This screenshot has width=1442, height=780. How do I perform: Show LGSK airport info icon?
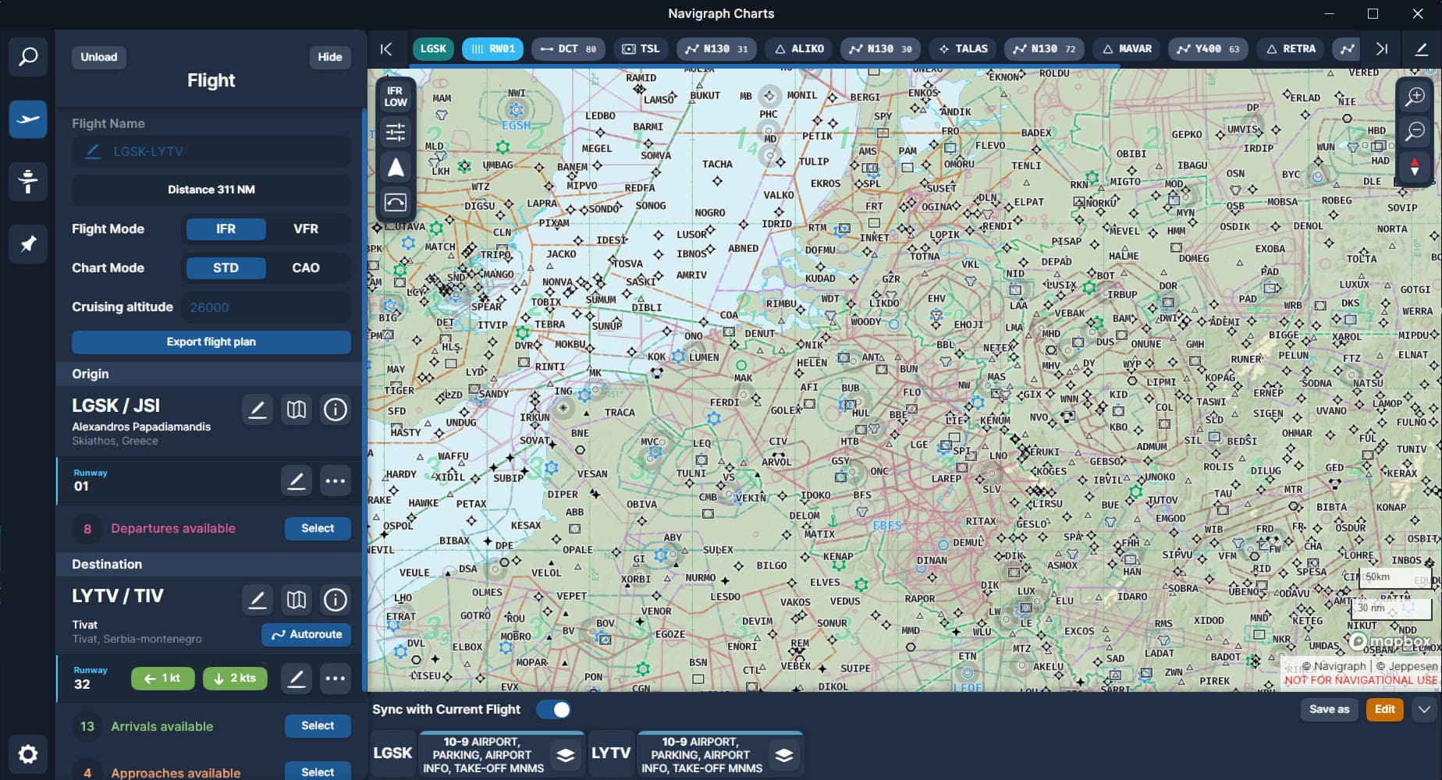click(336, 409)
